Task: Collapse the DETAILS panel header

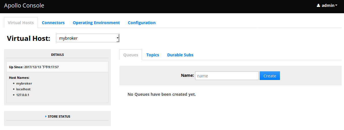Action: [57, 55]
